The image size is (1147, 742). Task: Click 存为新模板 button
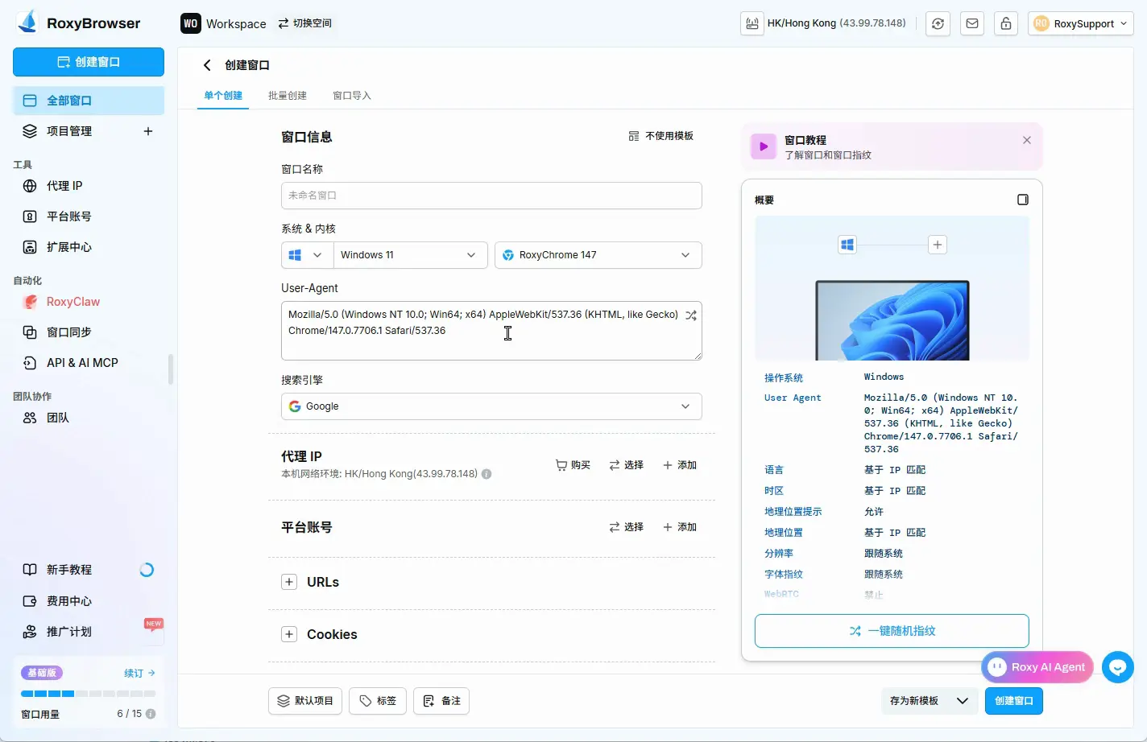coord(914,701)
